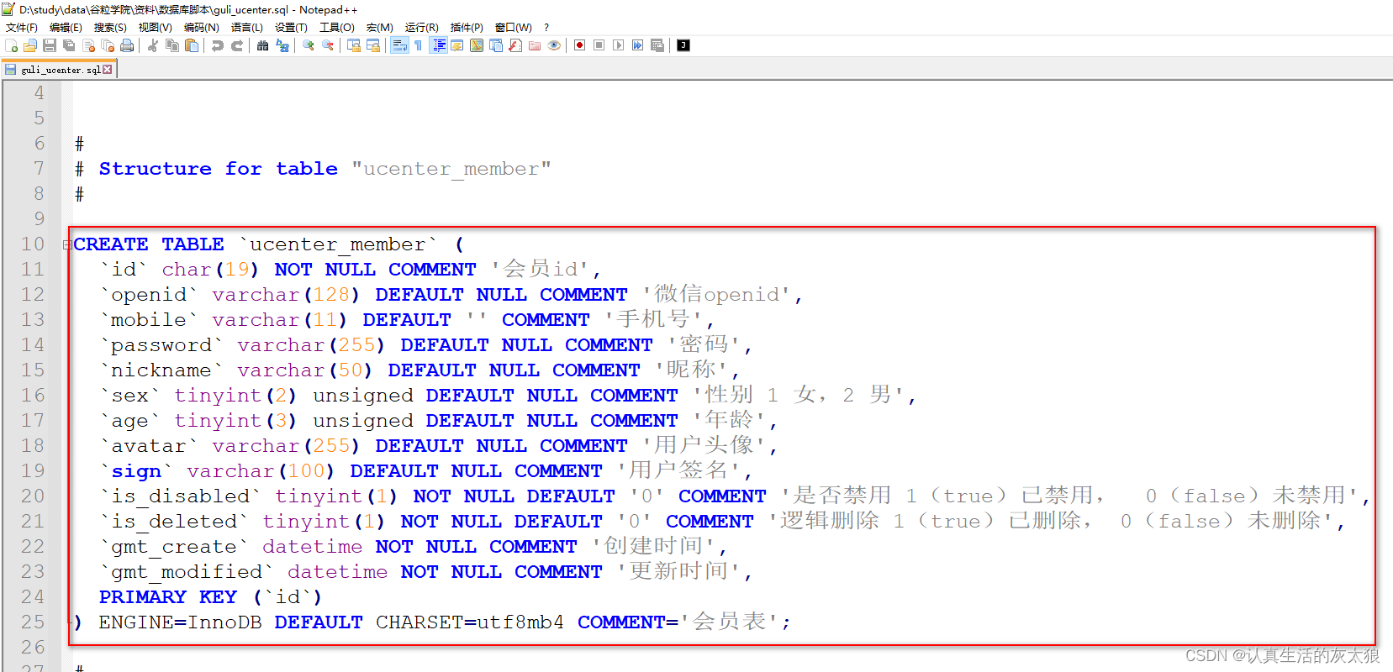Screen dimensions: 1393x672
Task: Save the current file via toolbar
Action: (50, 45)
